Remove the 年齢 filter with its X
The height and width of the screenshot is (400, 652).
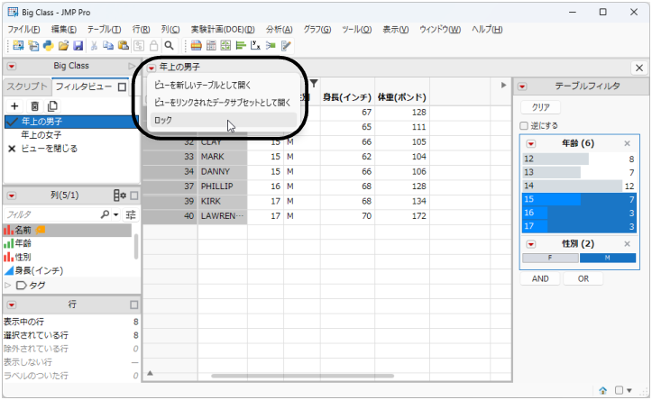click(x=627, y=144)
